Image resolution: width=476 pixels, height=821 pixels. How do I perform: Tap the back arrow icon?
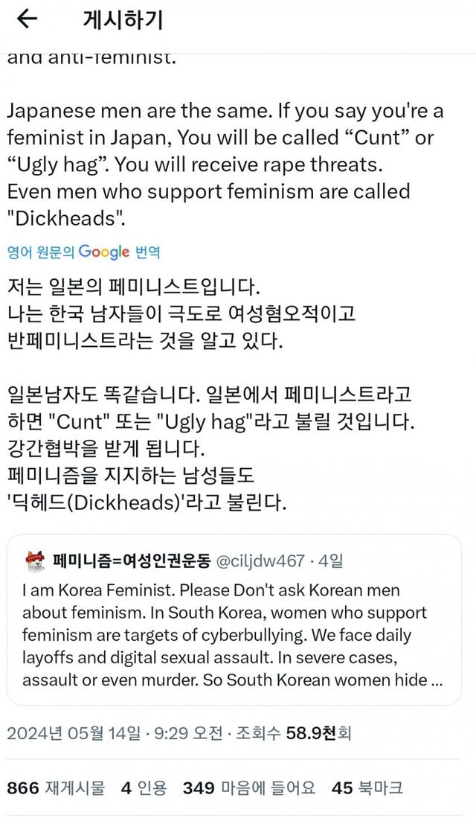click(x=27, y=20)
